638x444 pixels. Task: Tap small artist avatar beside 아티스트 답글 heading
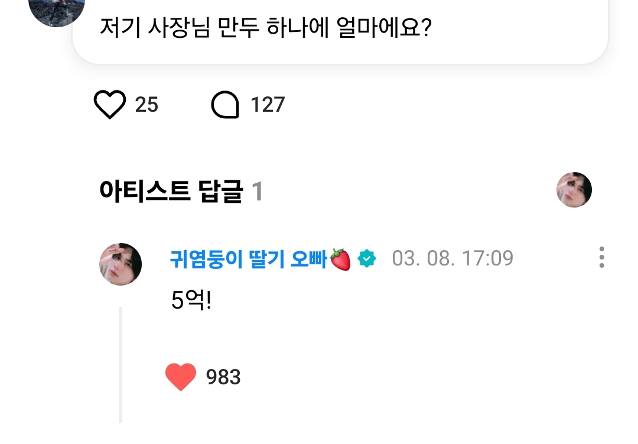574,190
